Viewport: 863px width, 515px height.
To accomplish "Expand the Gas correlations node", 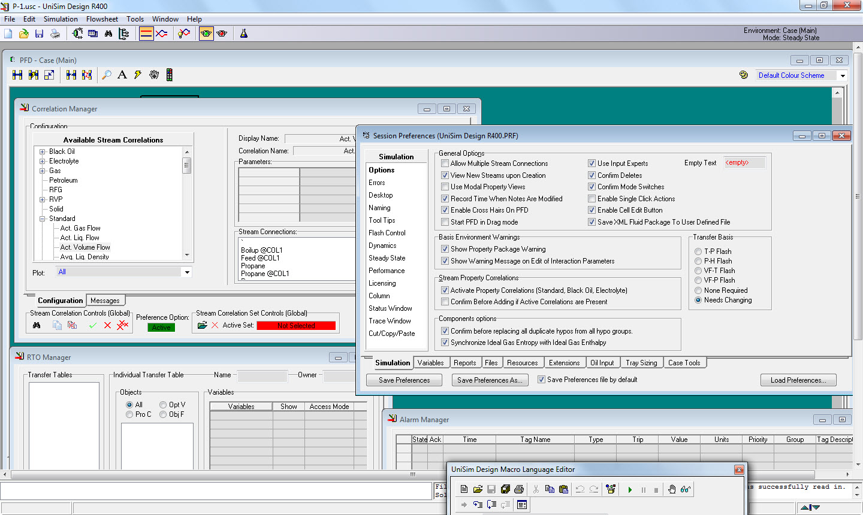I will 43,171.
